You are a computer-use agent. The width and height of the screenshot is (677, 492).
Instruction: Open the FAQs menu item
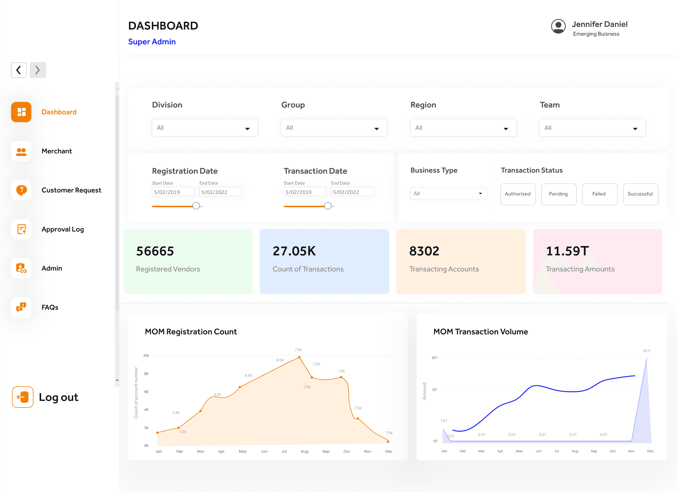click(50, 307)
